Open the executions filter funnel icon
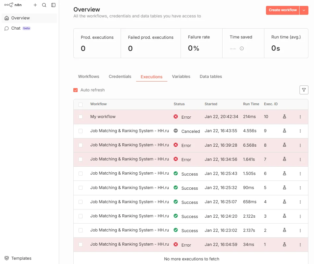 click(304, 90)
